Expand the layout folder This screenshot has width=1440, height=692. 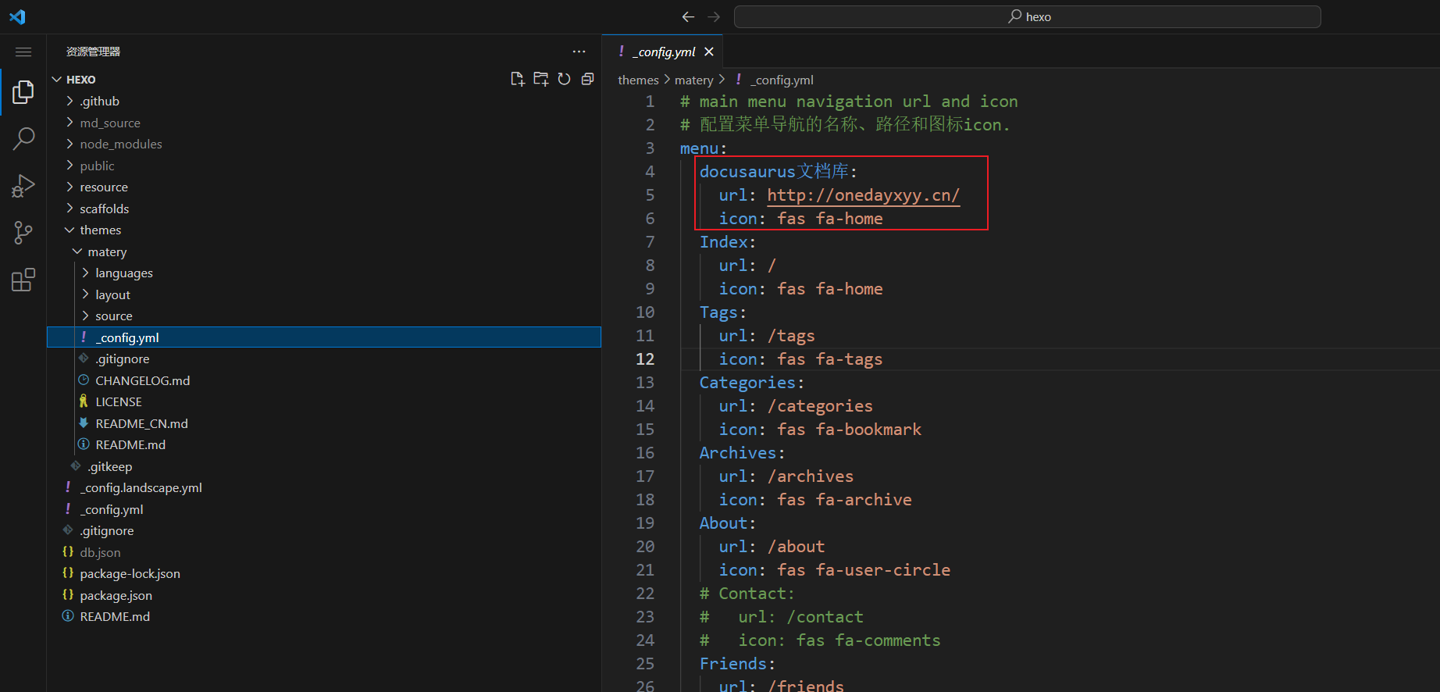click(x=324, y=294)
